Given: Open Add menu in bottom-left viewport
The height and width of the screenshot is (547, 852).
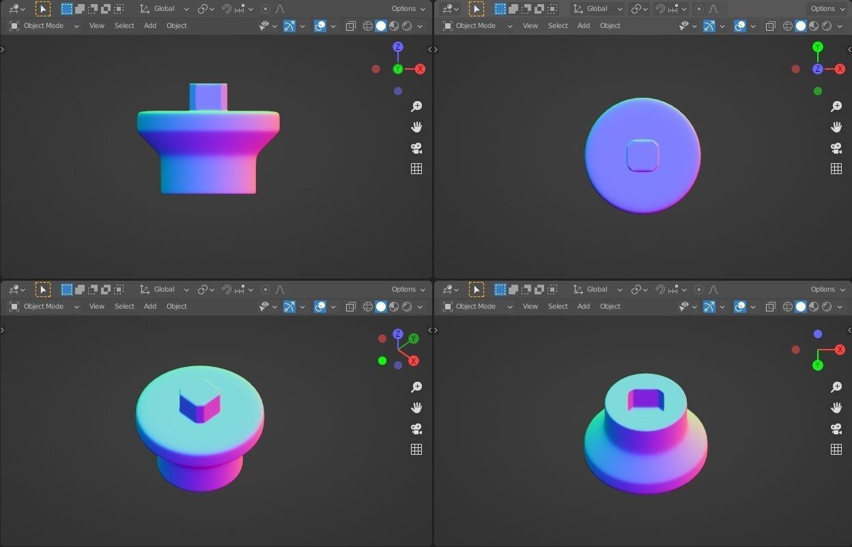Looking at the screenshot, I should point(150,307).
